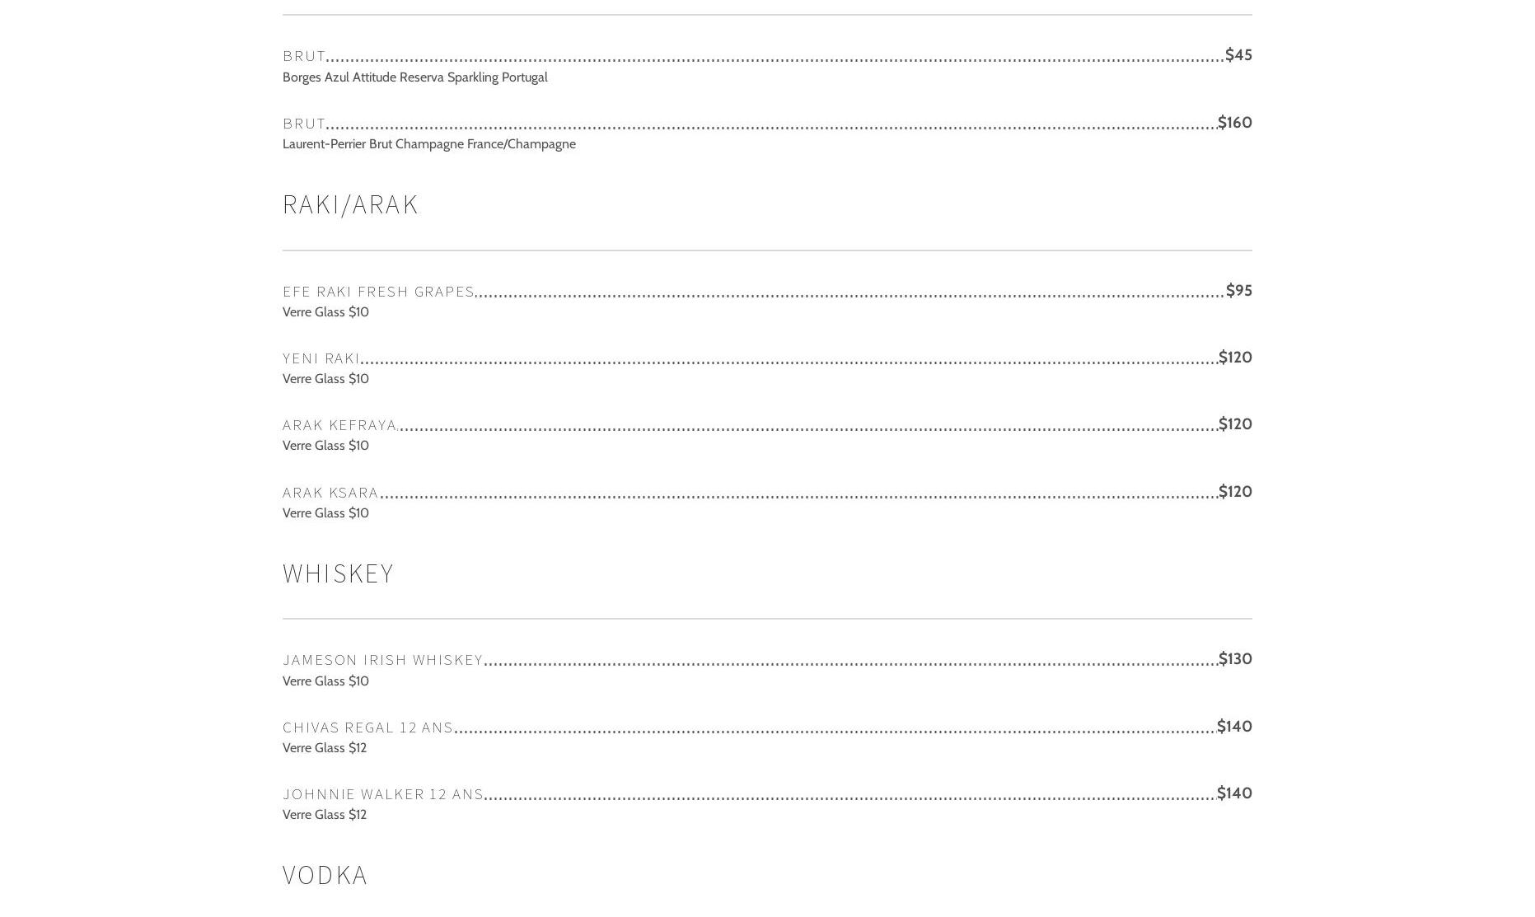The image size is (1535, 917).
Task: Select the Yeni Raki menu item
Action: click(x=321, y=358)
